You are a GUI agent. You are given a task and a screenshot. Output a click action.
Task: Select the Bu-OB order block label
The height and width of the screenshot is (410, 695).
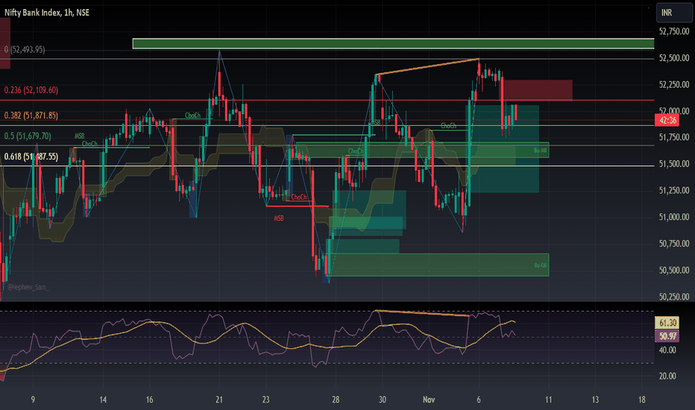pyautogui.click(x=541, y=265)
